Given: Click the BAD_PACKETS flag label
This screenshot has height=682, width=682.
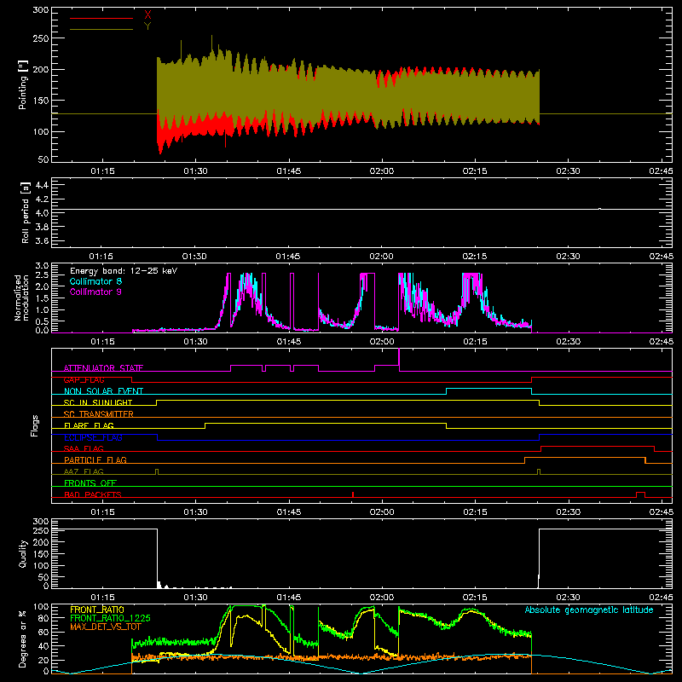Looking at the screenshot, I should tap(93, 494).
